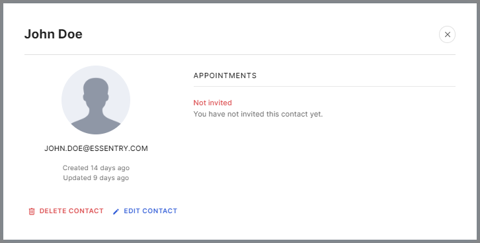Click the X icon inside the round button
The height and width of the screenshot is (243, 480).
click(x=447, y=34)
